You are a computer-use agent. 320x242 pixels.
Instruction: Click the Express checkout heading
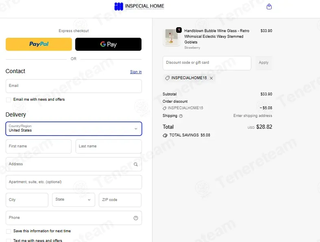point(74,31)
